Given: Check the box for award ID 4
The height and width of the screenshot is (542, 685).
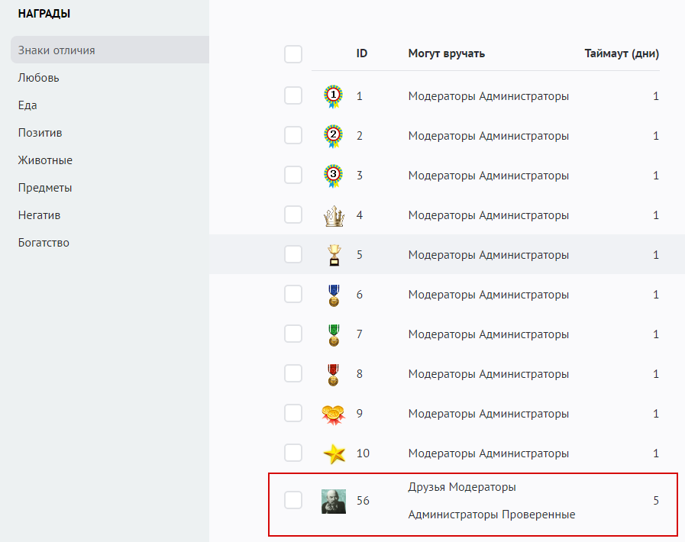Looking at the screenshot, I should point(293,215).
